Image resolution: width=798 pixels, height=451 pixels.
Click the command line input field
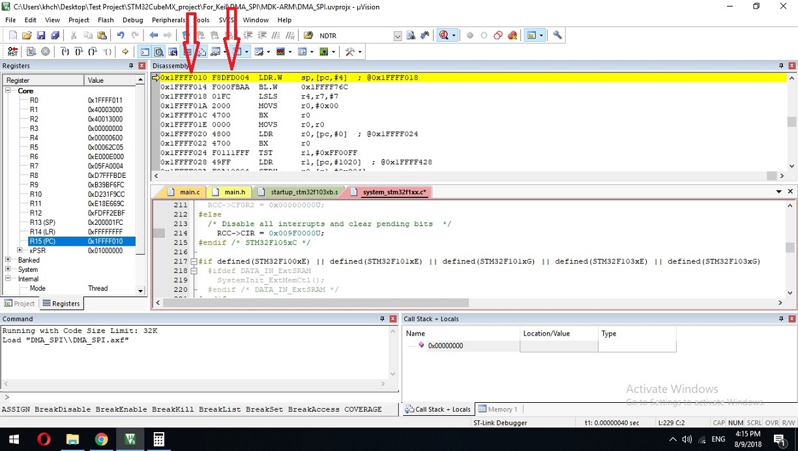(x=196, y=397)
